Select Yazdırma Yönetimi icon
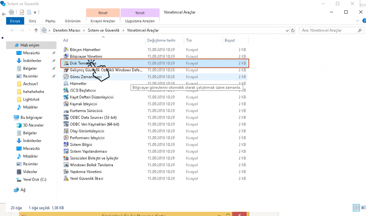Image resolution: width=366 pixels, height=216 pixels. point(66,171)
